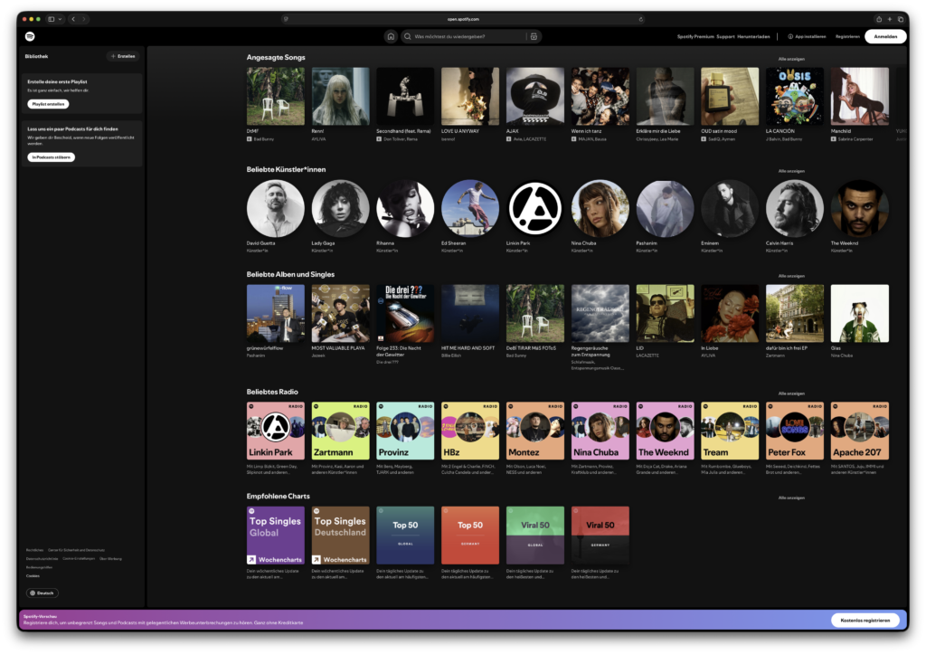
Task: Open Eminem artist profile
Action: coord(730,209)
